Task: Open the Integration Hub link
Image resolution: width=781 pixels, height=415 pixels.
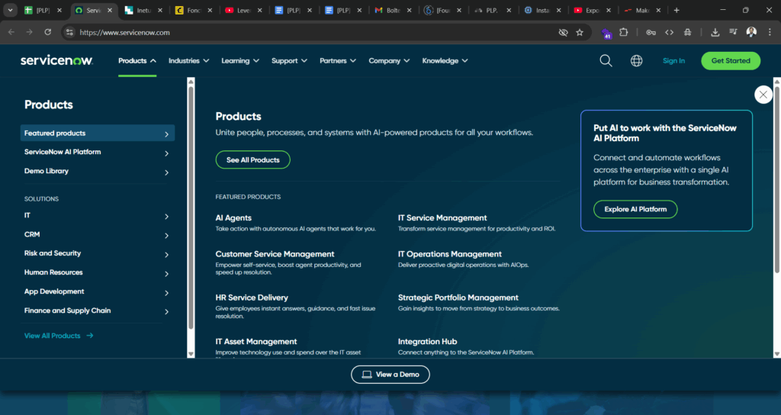Action: click(x=427, y=341)
